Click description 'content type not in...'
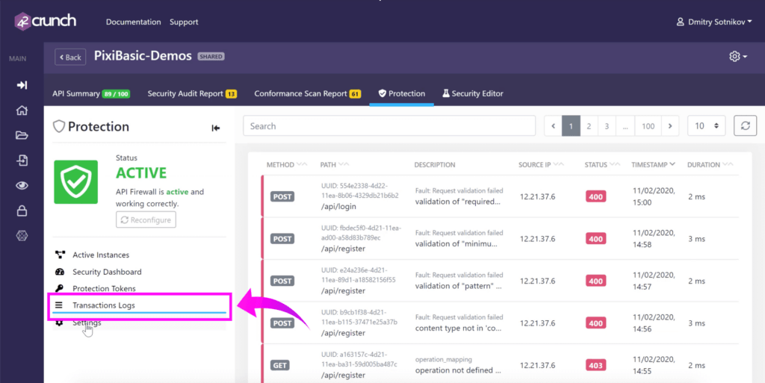765x383 pixels. (x=458, y=328)
